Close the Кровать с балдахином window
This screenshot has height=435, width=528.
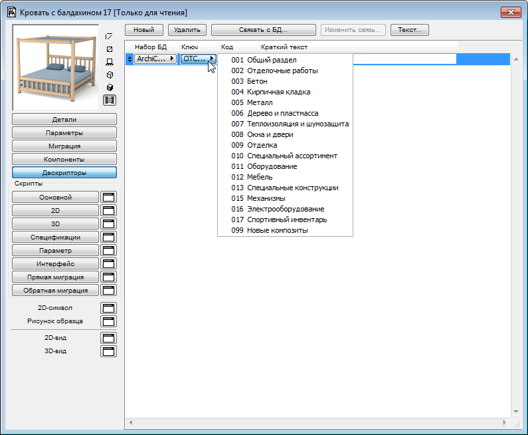tap(511, 13)
